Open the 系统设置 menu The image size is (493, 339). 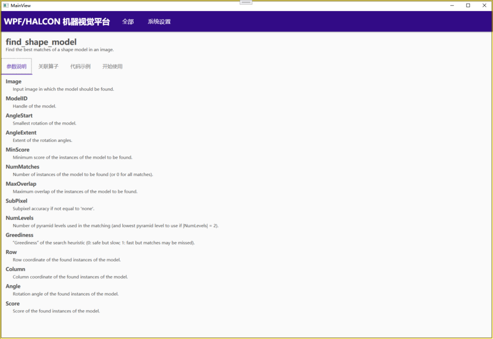(159, 21)
